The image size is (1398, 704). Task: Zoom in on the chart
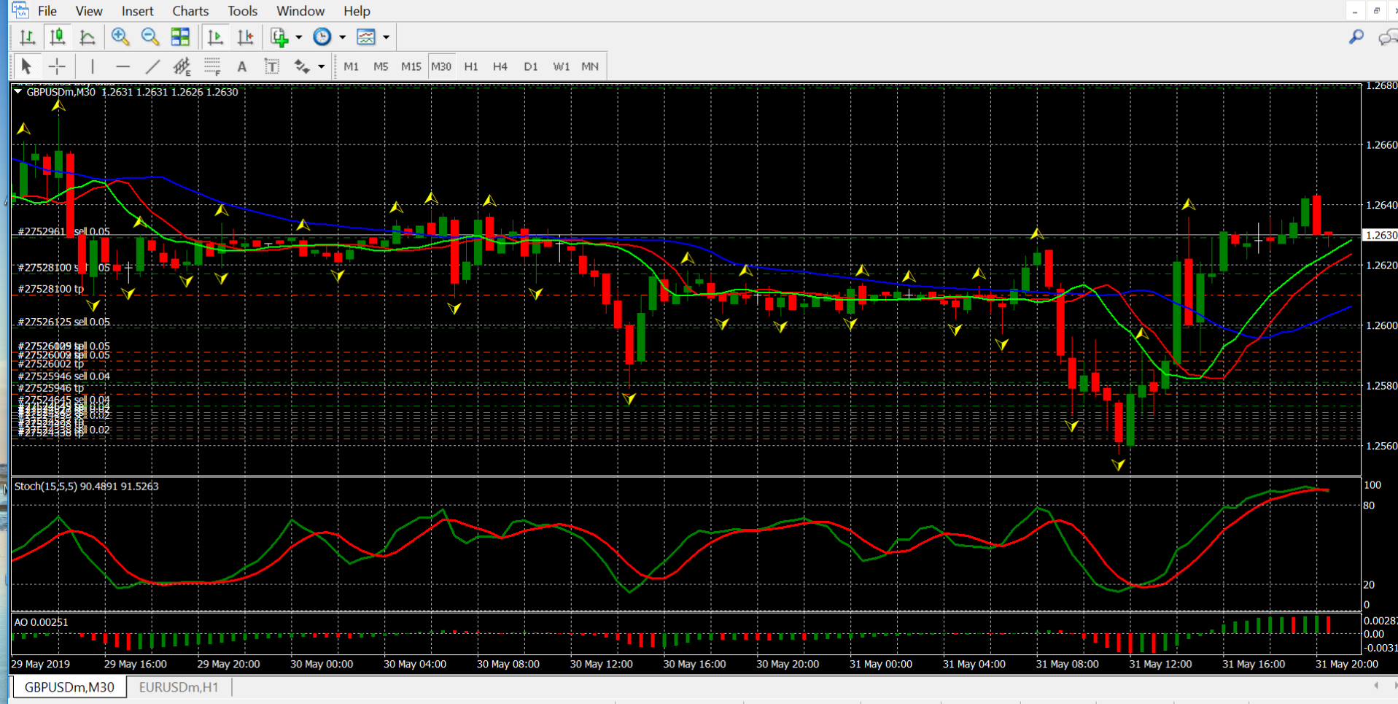120,36
